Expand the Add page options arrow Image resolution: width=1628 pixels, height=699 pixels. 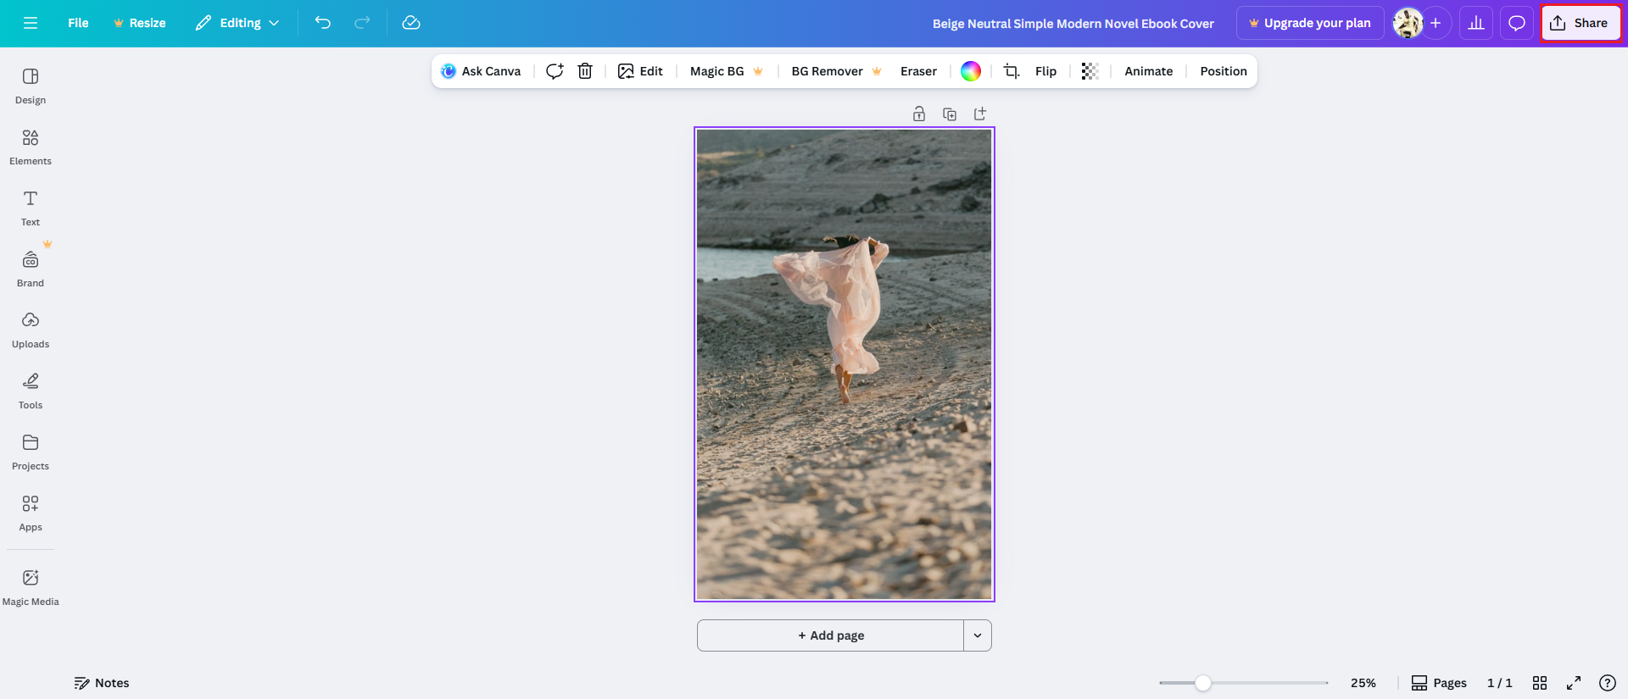click(x=978, y=635)
